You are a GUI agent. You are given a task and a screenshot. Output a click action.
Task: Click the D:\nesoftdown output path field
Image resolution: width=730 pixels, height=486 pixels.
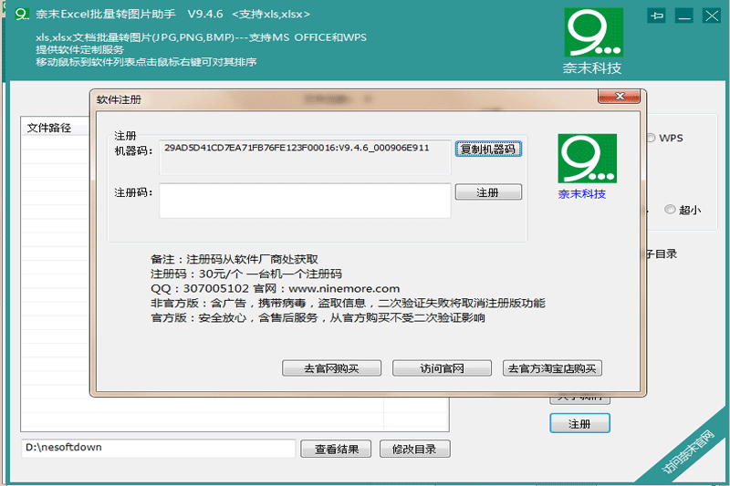click(159, 449)
